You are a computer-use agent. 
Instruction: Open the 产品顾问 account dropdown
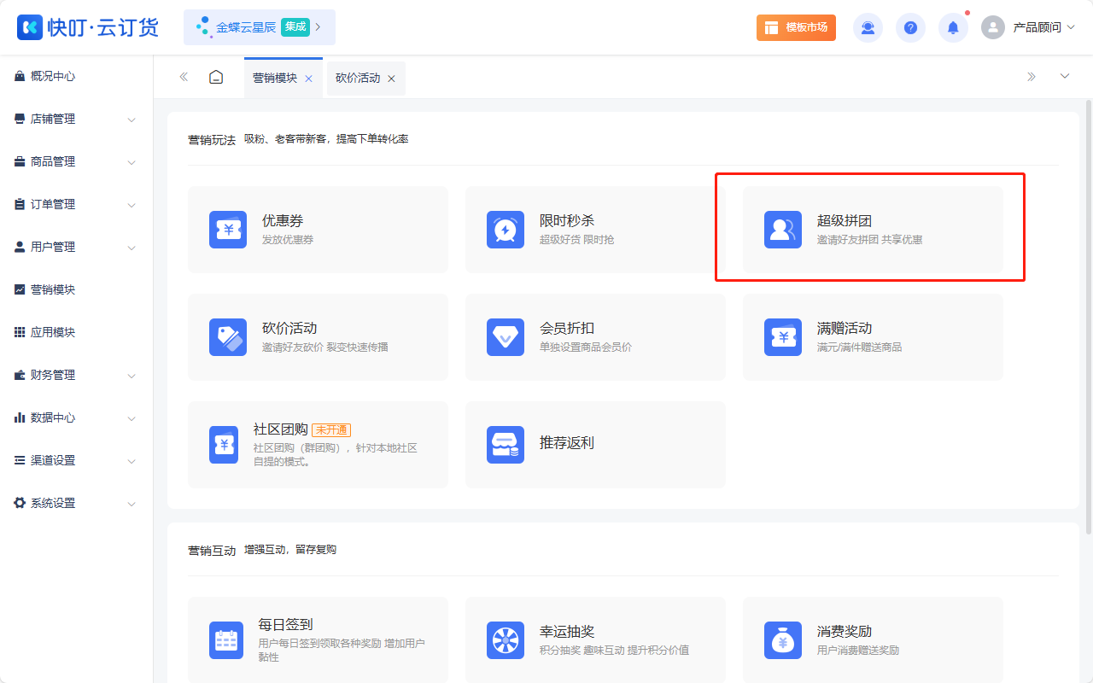[x=1043, y=27]
